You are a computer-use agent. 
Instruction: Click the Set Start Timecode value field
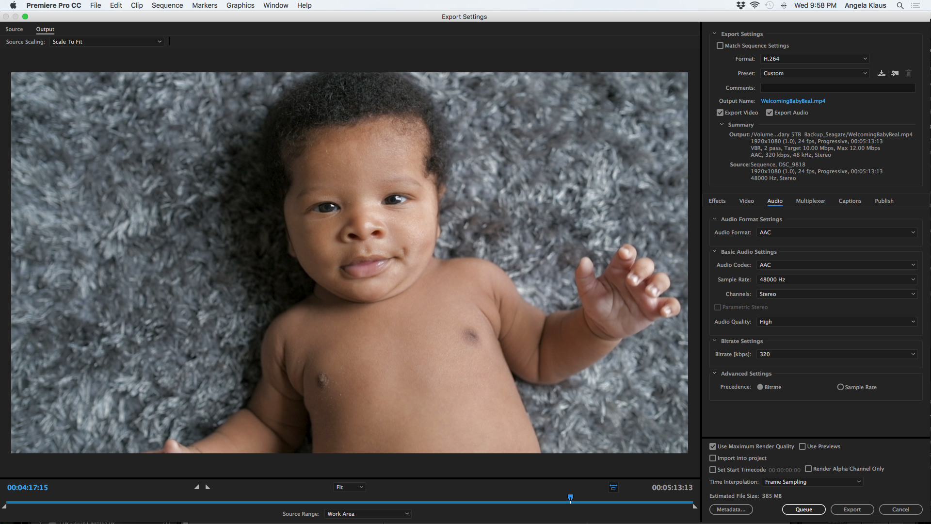[x=784, y=470]
